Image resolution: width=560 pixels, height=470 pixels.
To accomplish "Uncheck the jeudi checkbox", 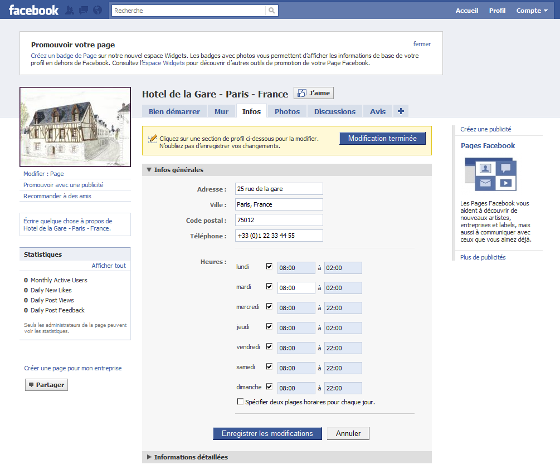I will click(x=269, y=326).
